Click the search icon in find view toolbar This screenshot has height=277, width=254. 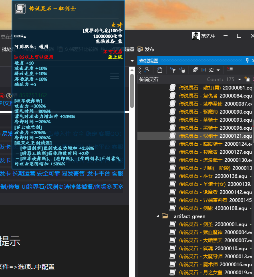147,70
